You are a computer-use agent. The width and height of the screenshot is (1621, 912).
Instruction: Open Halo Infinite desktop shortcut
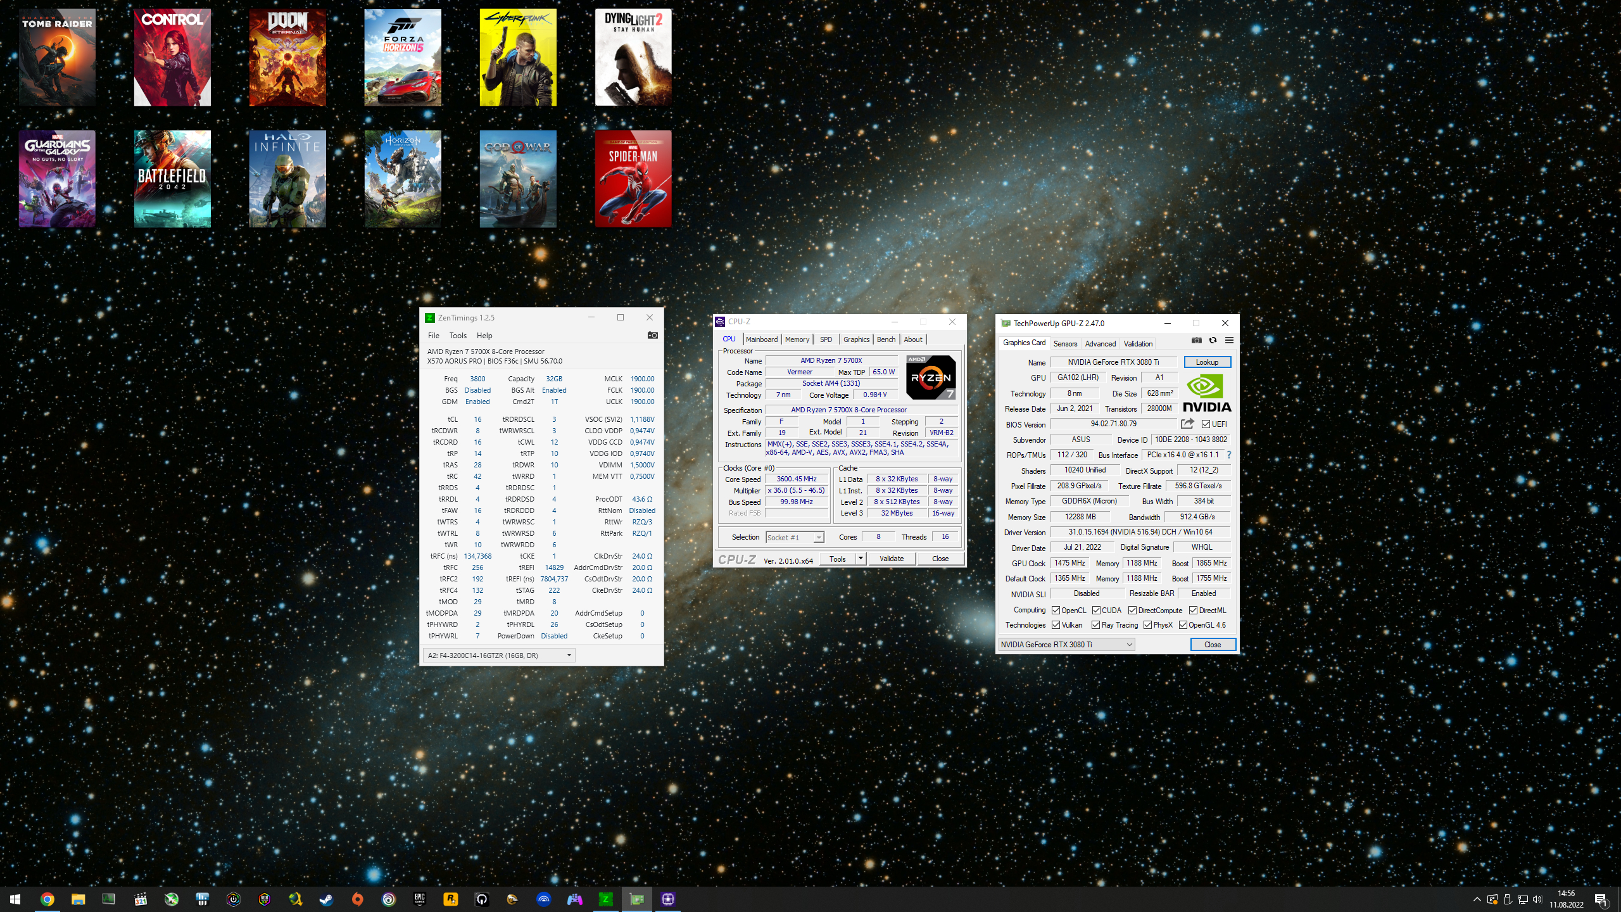click(x=287, y=179)
